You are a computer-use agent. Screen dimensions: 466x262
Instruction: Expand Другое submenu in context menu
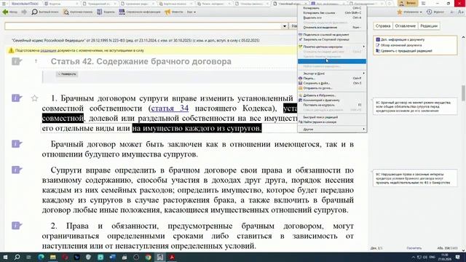click(332, 130)
